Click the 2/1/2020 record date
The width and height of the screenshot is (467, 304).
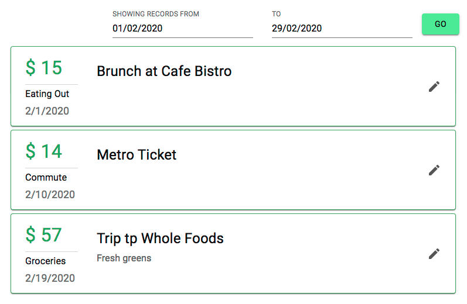pos(47,111)
